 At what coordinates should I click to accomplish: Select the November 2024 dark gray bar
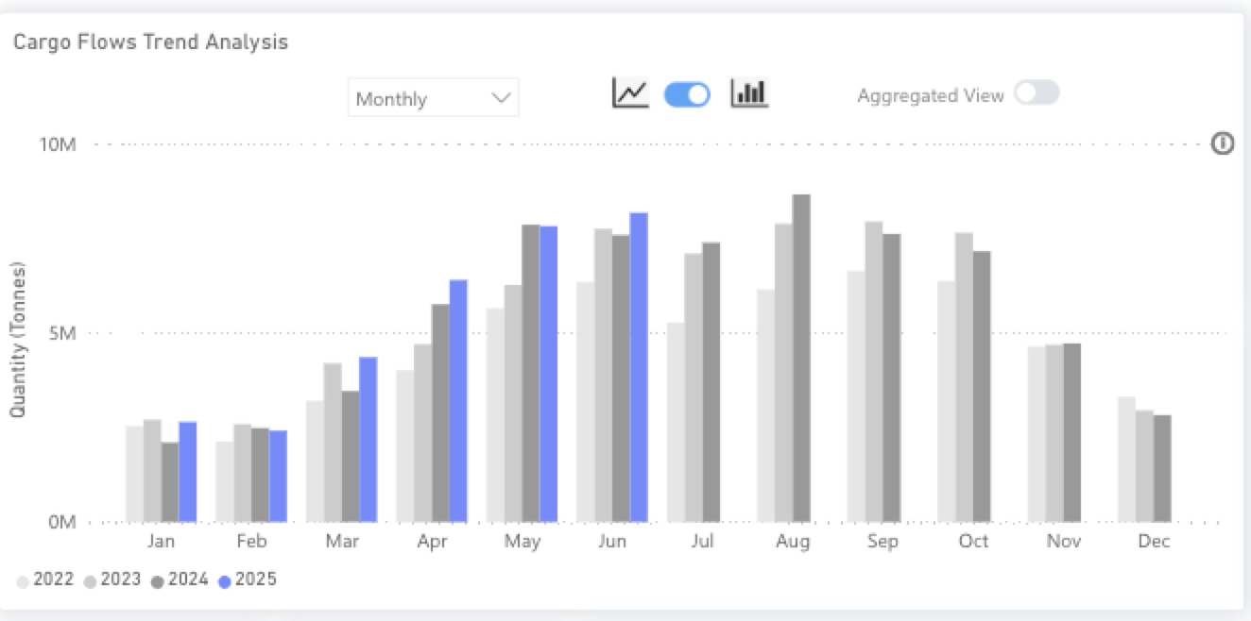point(1071,433)
